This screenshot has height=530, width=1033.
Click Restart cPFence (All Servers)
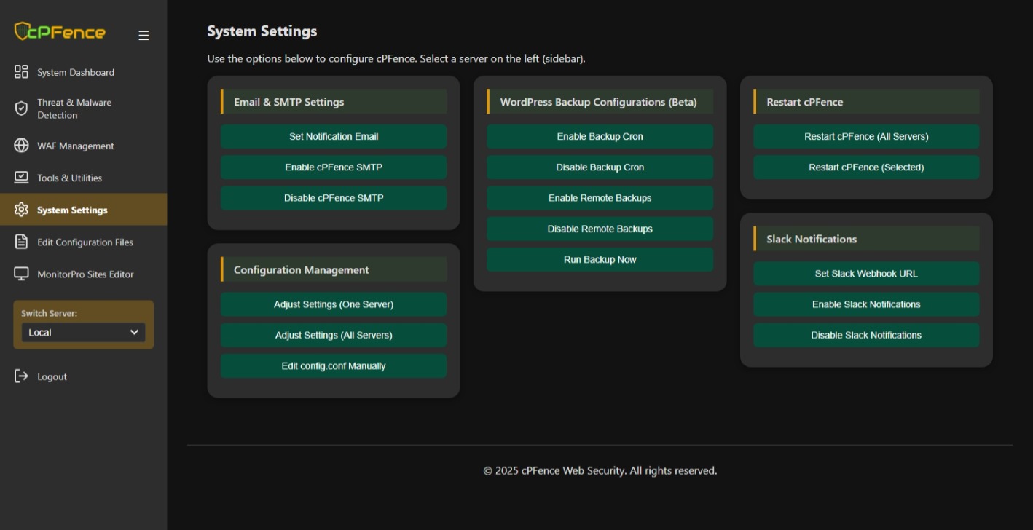[x=866, y=136]
